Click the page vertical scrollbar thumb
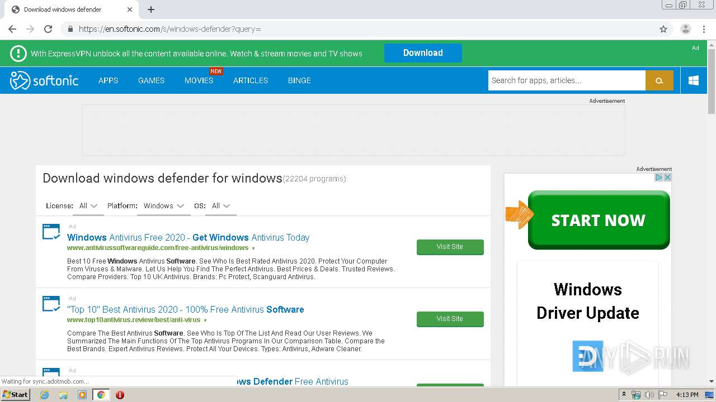This screenshot has height=402, width=716. click(712, 81)
